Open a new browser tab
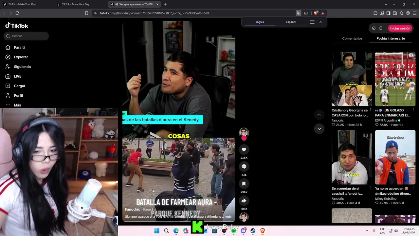 (165, 4)
